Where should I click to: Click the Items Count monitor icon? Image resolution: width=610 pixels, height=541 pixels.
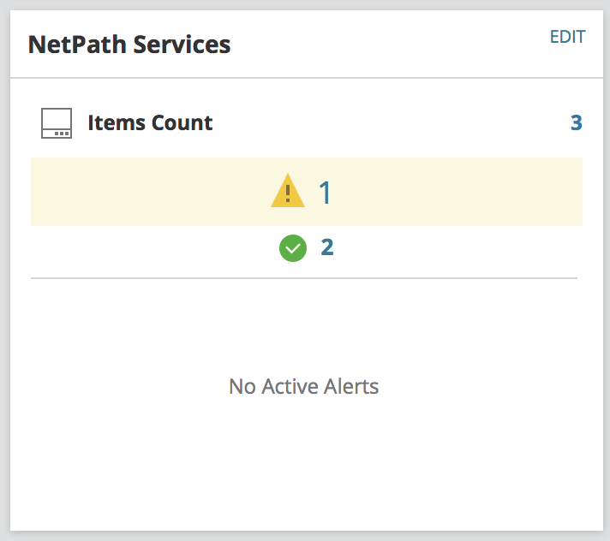tap(57, 123)
